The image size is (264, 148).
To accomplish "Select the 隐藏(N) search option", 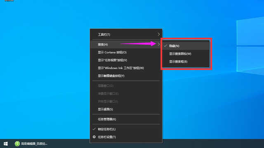I will (x=186, y=46).
